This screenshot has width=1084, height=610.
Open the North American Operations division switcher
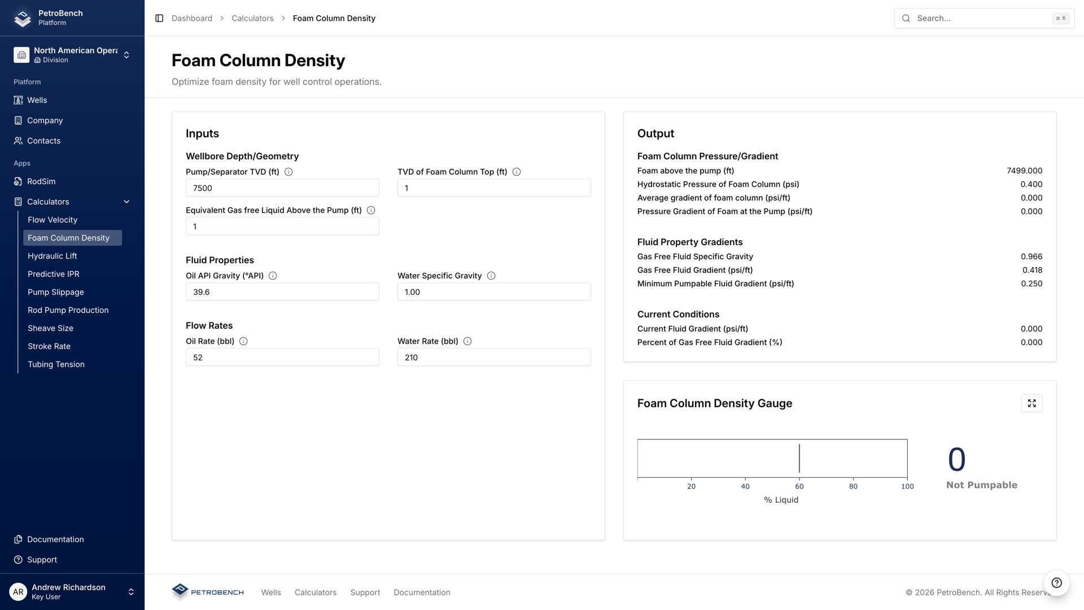point(126,55)
